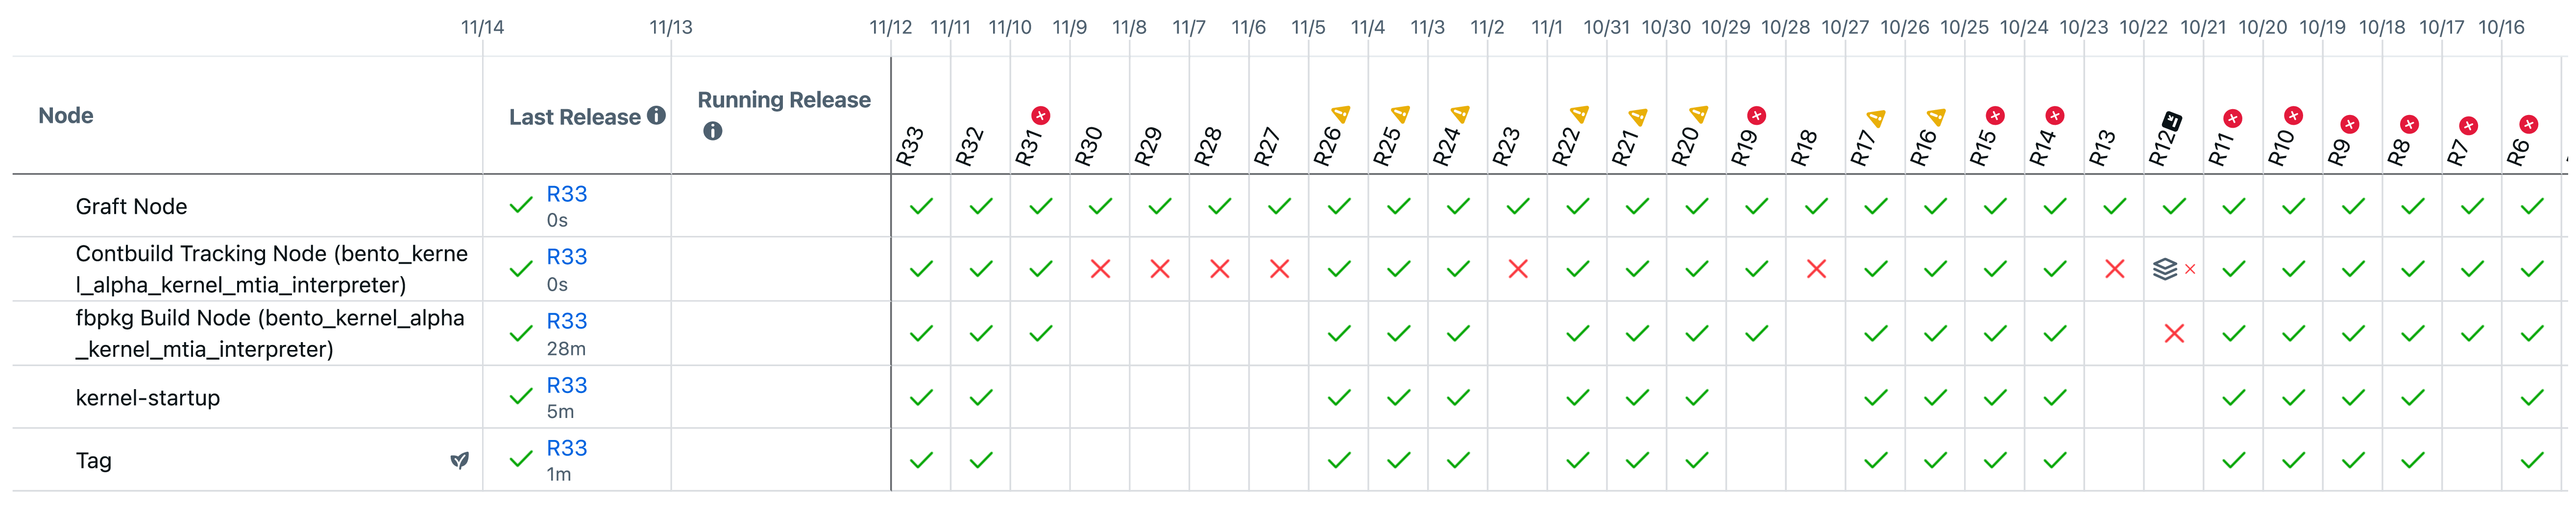Click the info icon beside Last Release

(656, 116)
